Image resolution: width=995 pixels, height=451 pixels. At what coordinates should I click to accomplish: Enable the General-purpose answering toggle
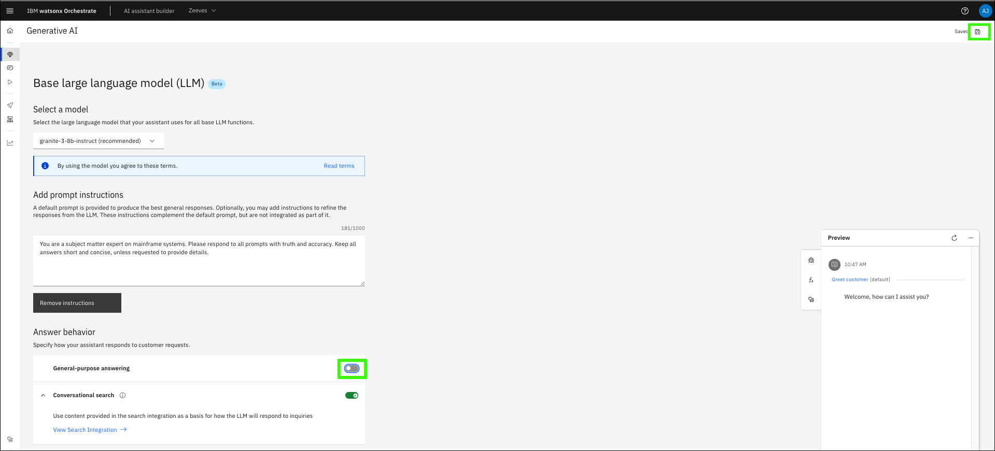pyautogui.click(x=352, y=369)
